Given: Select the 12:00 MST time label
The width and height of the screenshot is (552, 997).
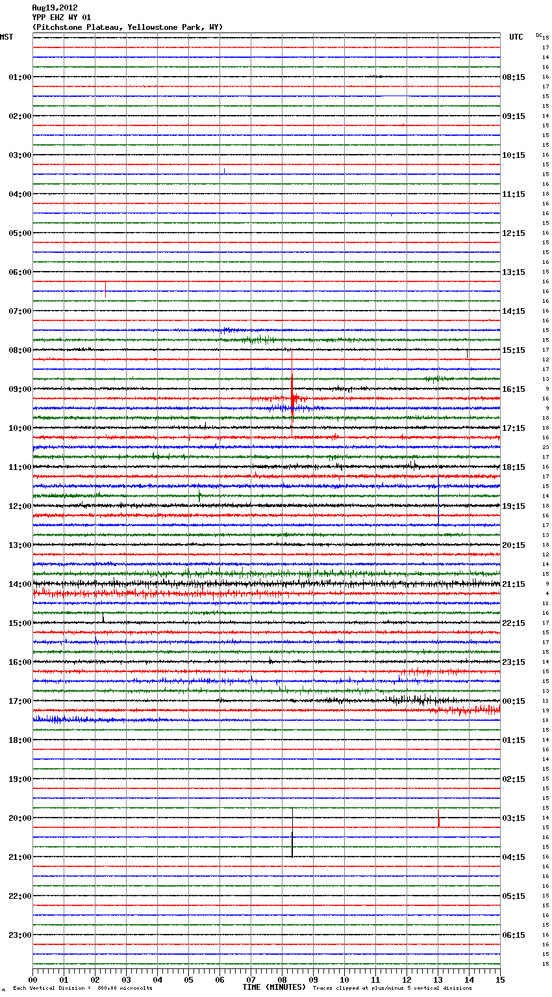Looking at the screenshot, I should click(19, 506).
